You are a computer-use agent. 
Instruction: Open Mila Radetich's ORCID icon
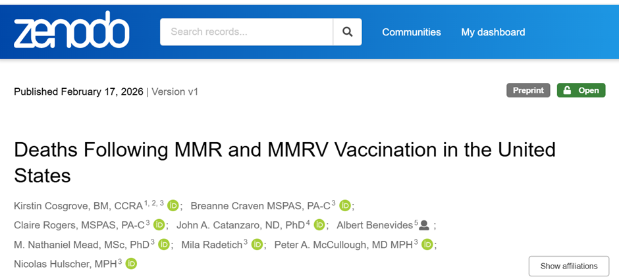point(257,244)
